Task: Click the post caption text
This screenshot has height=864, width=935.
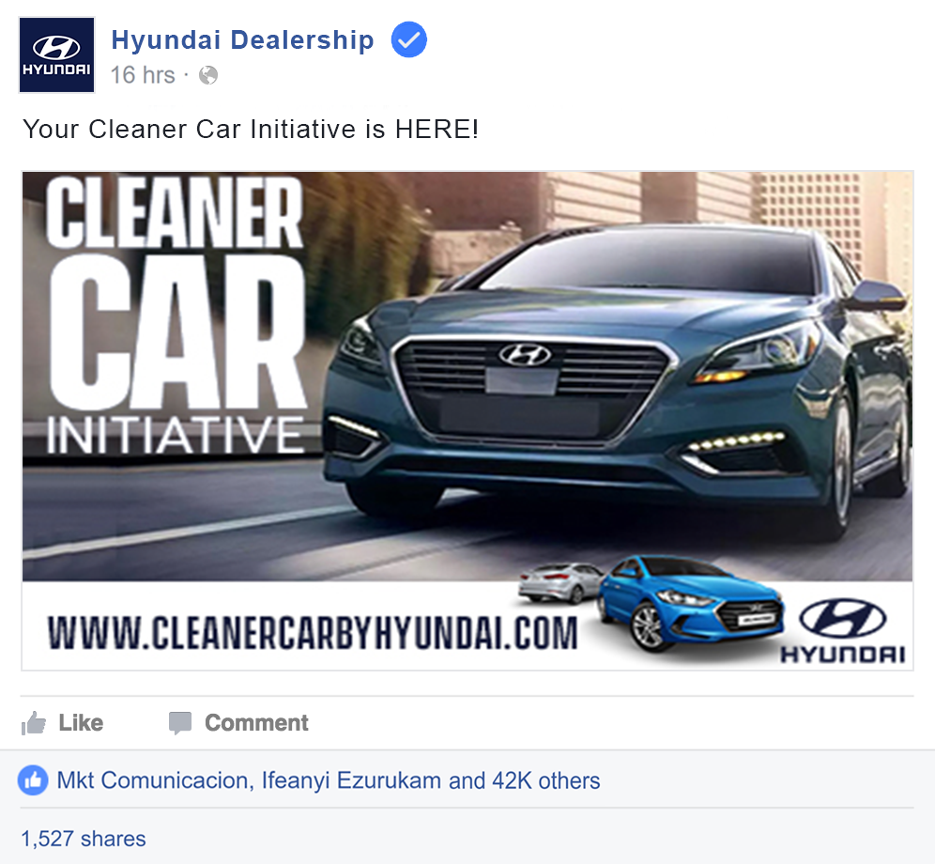Action: coord(251,129)
